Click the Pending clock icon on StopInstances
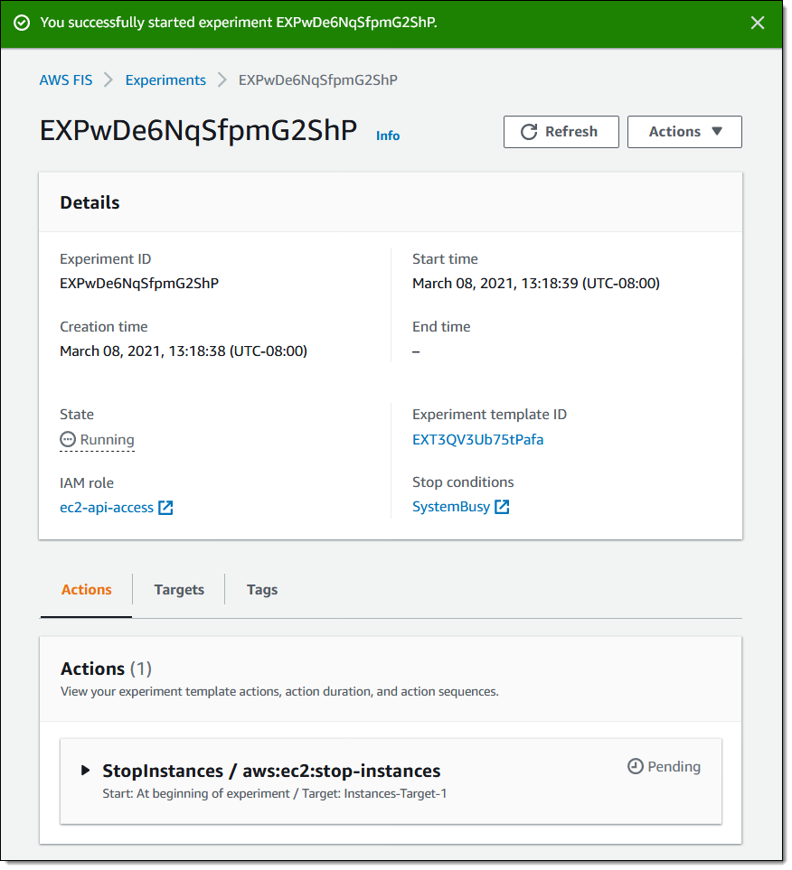 point(634,766)
